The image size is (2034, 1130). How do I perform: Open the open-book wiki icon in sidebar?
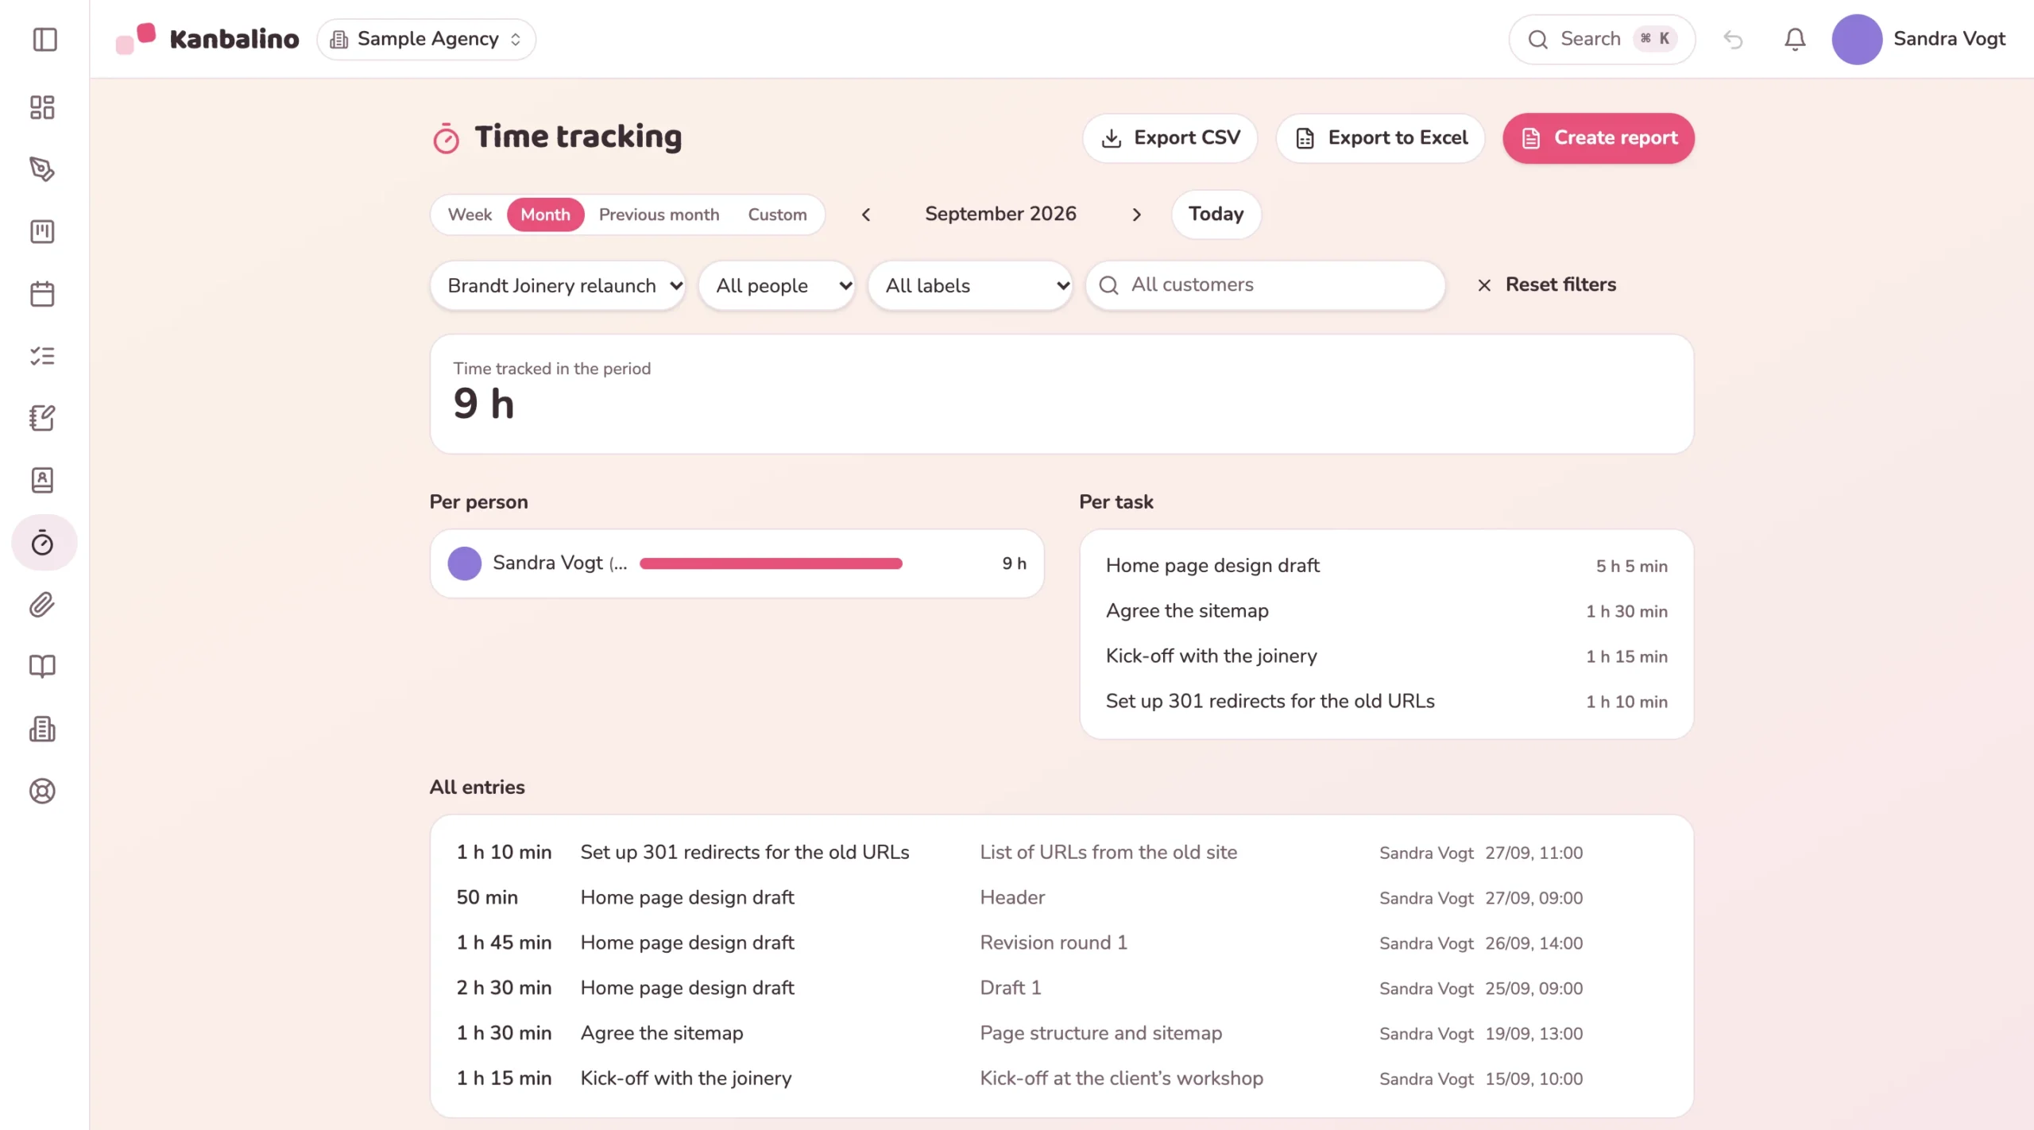42,667
